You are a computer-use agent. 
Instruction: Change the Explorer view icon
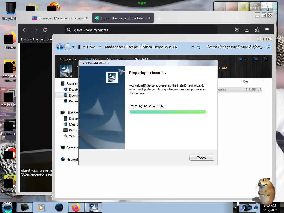[x=240, y=59]
